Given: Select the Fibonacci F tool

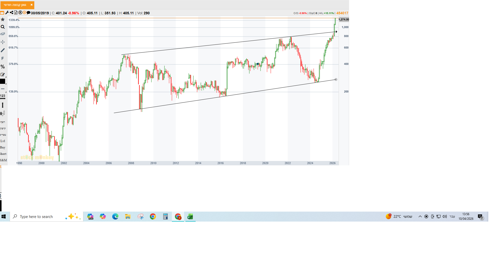Looking at the screenshot, I should coord(3,59).
